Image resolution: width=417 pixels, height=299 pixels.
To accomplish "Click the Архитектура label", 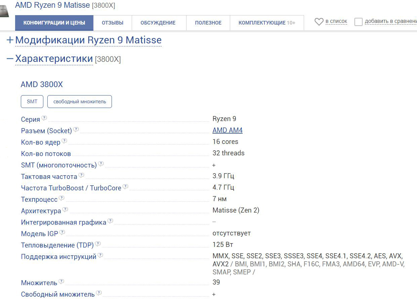I will click(41, 211).
